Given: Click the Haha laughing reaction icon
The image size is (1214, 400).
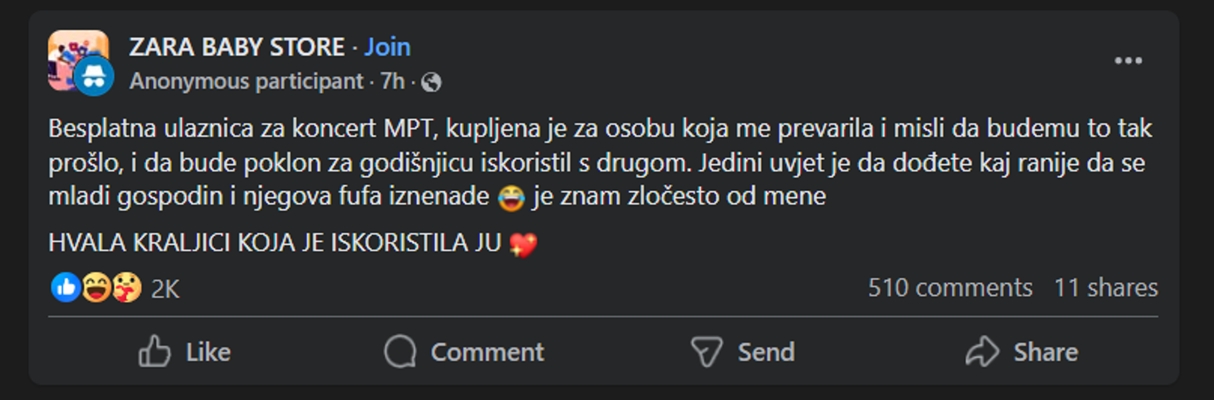Looking at the screenshot, I should click(x=97, y=287).
